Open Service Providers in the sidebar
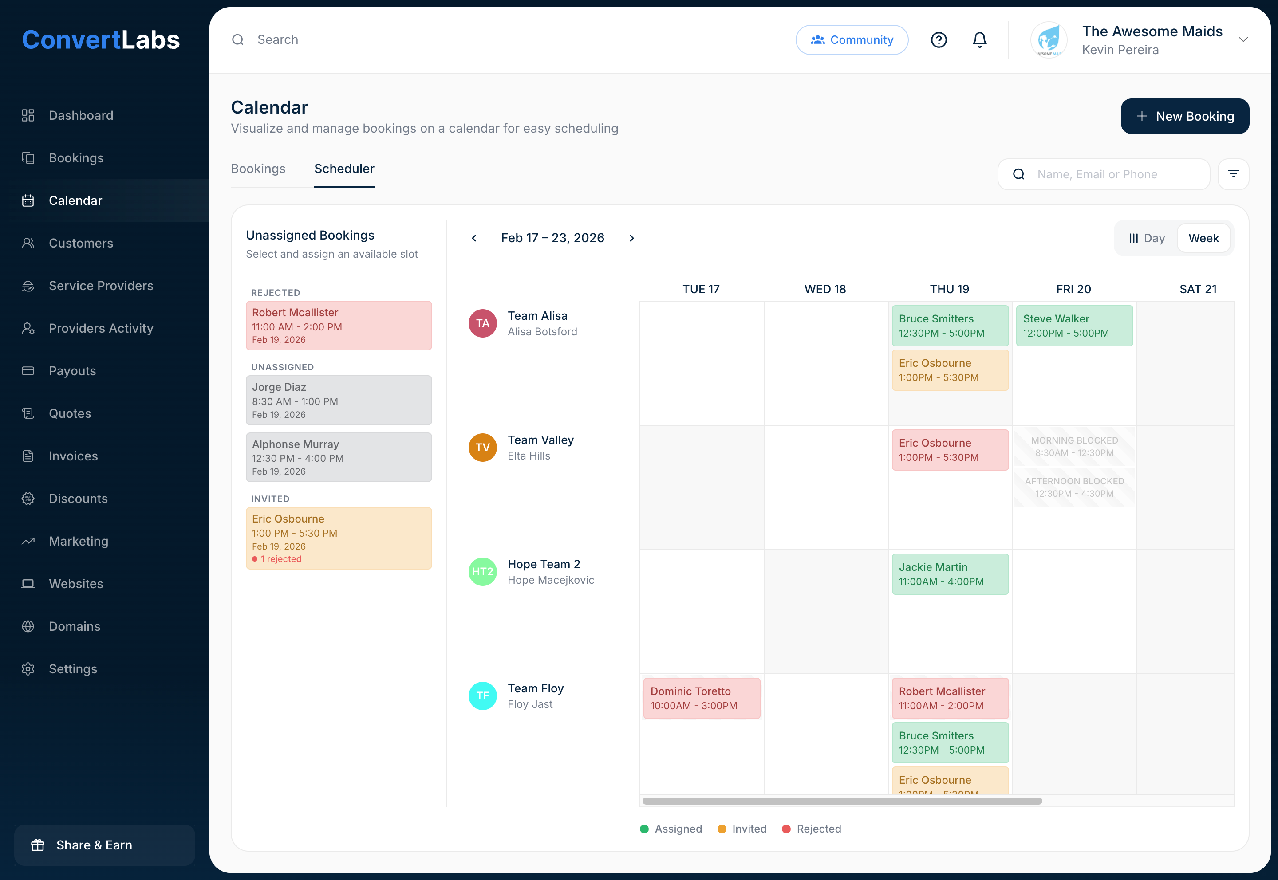Viewport: 1278px width, 880px height. (x=100, y=286)
